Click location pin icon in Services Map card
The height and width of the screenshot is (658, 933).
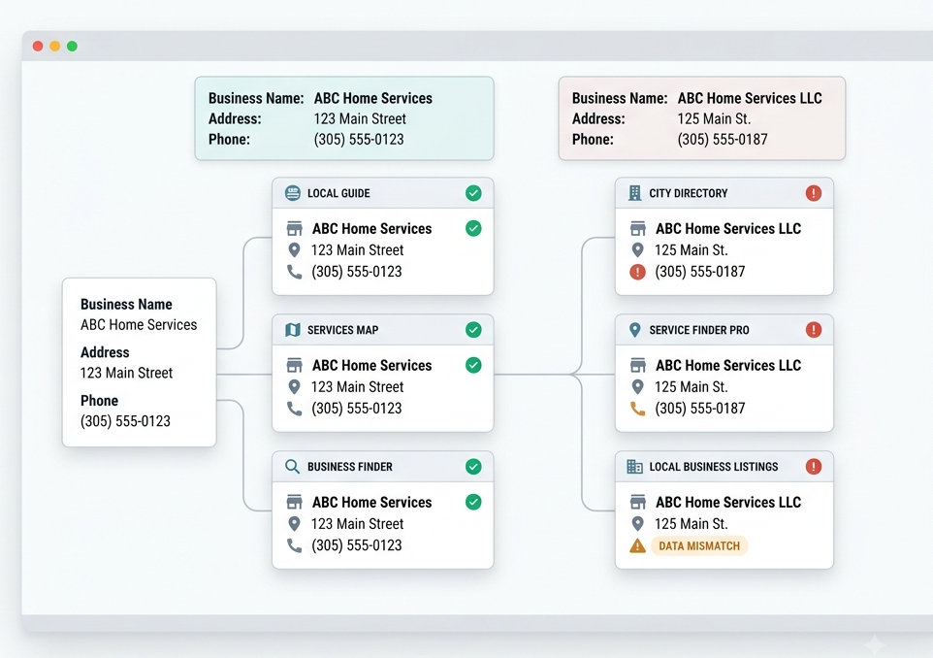(294, 387)
